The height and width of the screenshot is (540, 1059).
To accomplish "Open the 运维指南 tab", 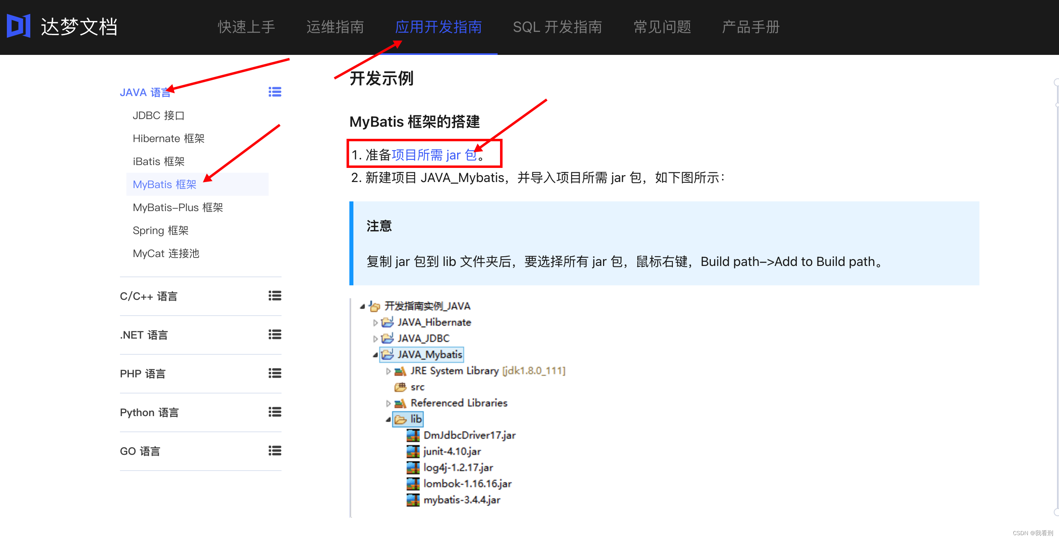I will pos(335,27).
